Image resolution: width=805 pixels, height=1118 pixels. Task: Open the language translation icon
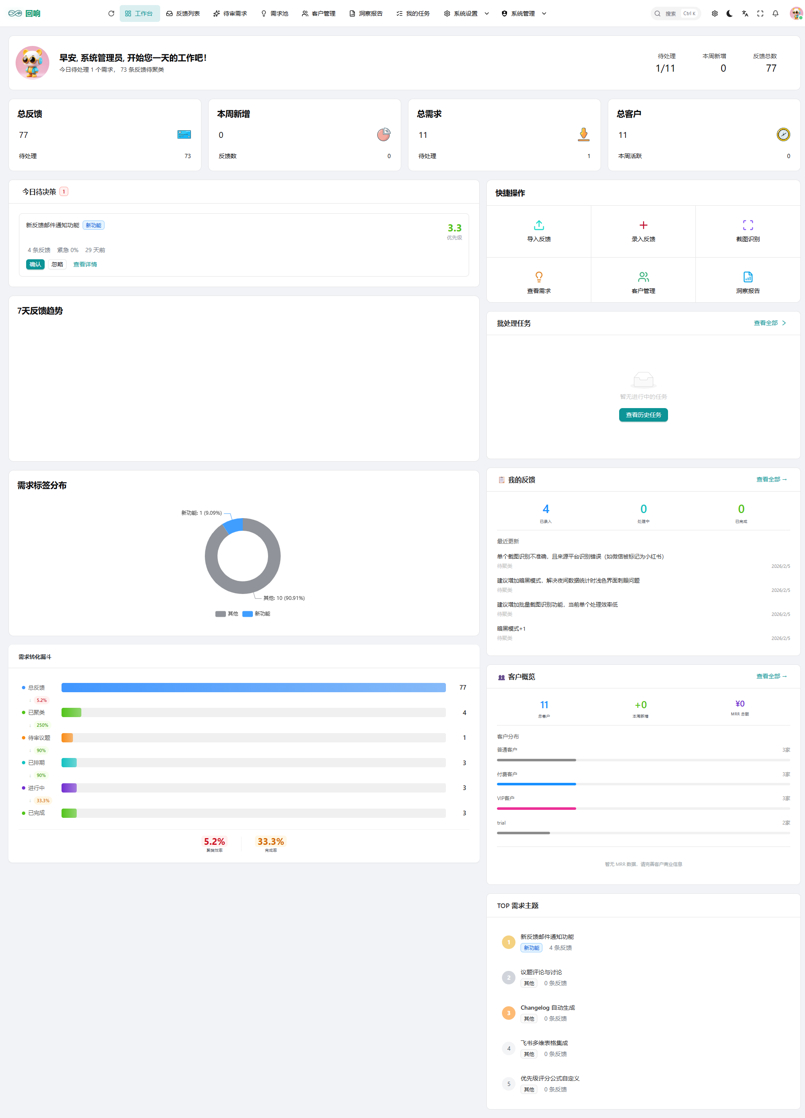pos(745,13)
